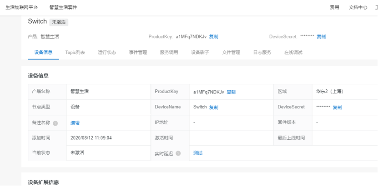The height and width of the screenshot is (186, 378).
Task: Click the 当前状态 value 未激活 in table
Action: [77, 152]
